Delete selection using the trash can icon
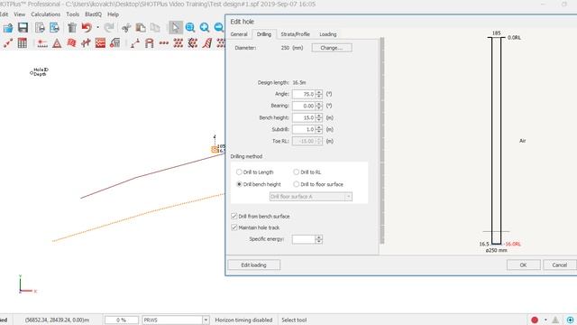577x325 pixels. 72,28
